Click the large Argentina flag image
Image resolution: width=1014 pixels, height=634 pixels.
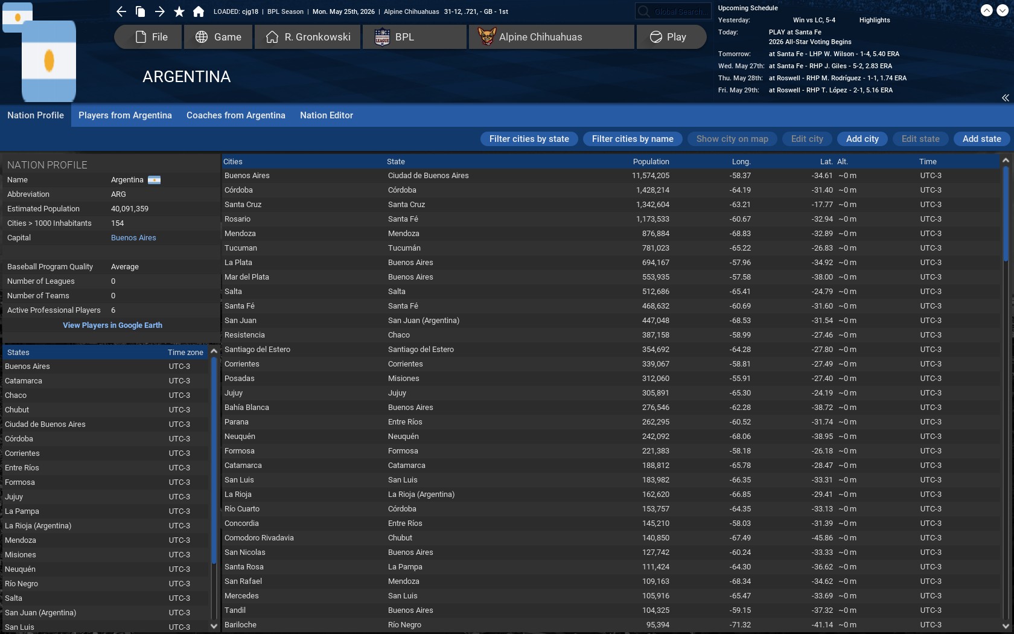point(49,61)
